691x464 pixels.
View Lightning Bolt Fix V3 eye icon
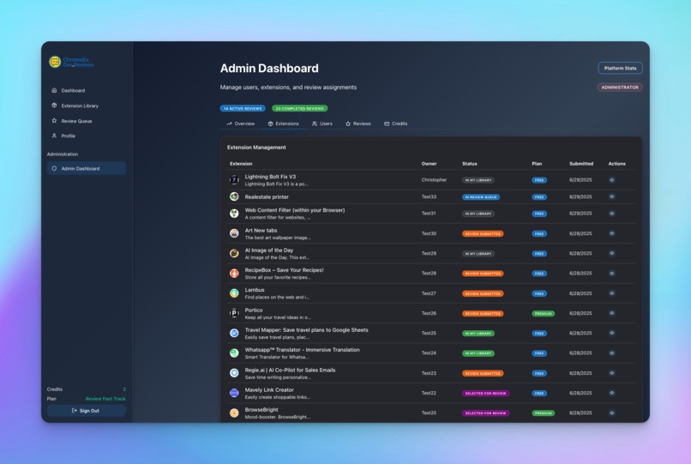tap(611, 180)
